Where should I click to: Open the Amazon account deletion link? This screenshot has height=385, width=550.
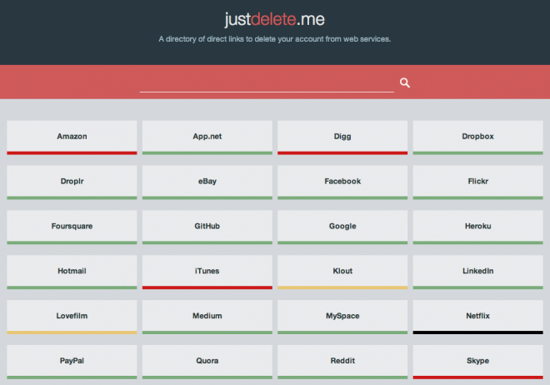[x=72, y=137]
